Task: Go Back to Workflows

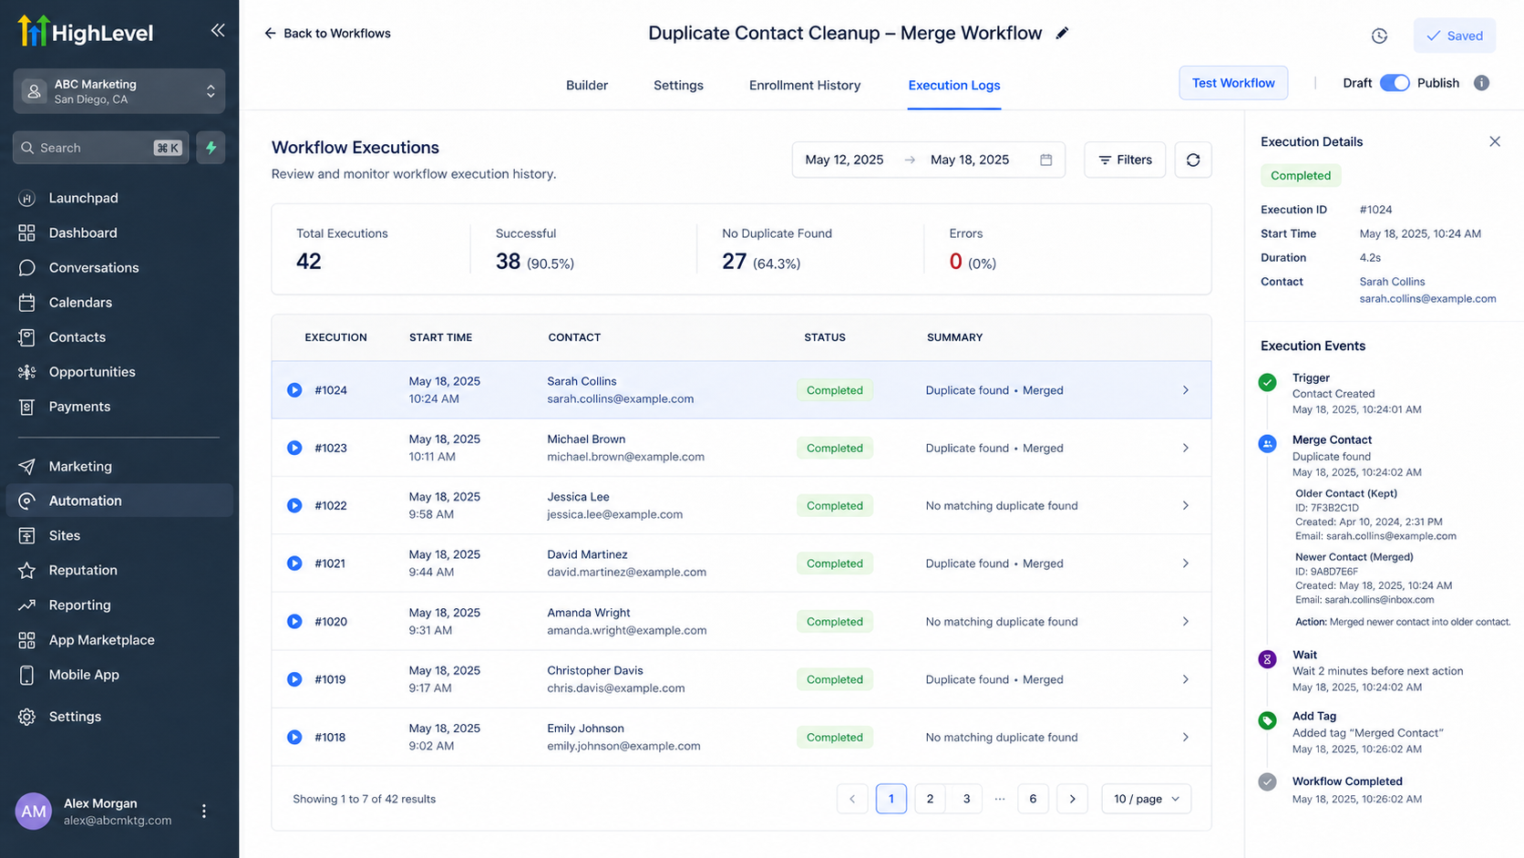Action: pyautogui.click(x=327, y=33)
